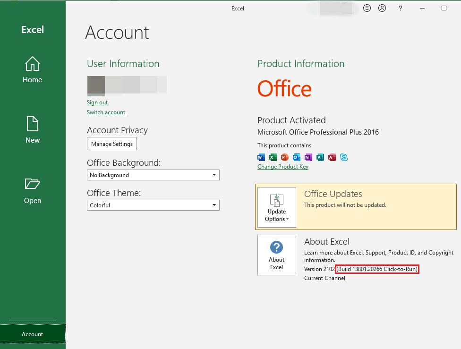Open the help question mark icon
The image size is (461, 349).
click(400, 8)
